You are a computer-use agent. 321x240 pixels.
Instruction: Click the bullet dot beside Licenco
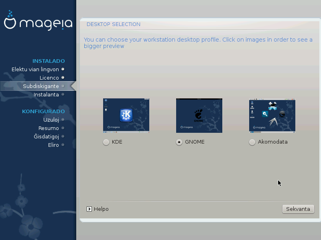(x=63, y=78)
